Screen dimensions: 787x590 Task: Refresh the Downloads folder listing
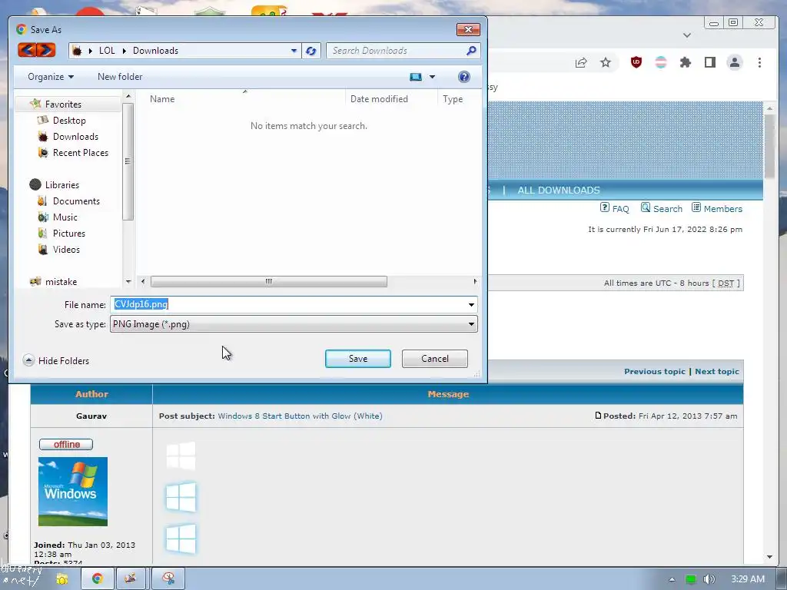tap(311, 51)
